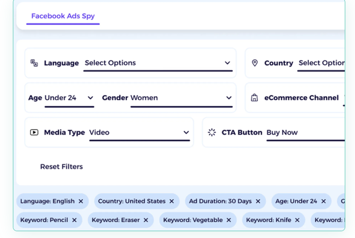The image size is (355, 238).
Task: Click the Age: Under 24 filter chip
Action: click(x=301, y=201)
